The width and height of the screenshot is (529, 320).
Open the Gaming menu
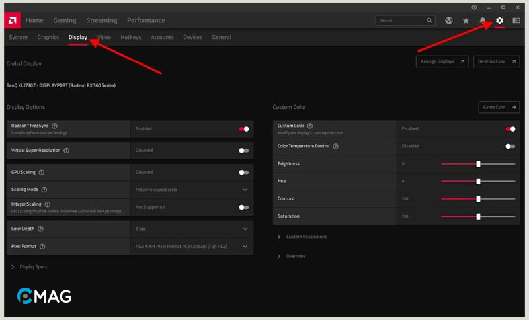coord(65,20)
